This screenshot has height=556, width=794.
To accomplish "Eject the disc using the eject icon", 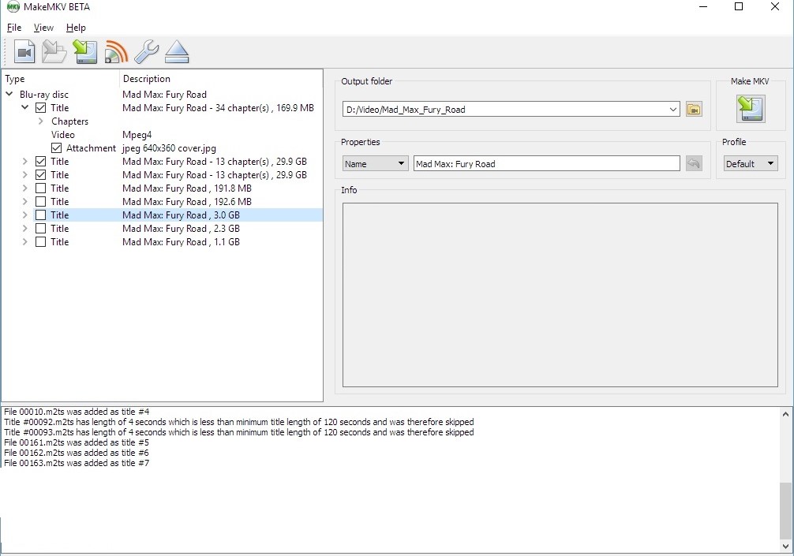I will (x=177, y=51).
